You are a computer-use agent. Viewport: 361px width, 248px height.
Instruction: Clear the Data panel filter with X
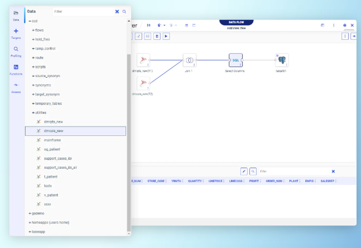117,12
